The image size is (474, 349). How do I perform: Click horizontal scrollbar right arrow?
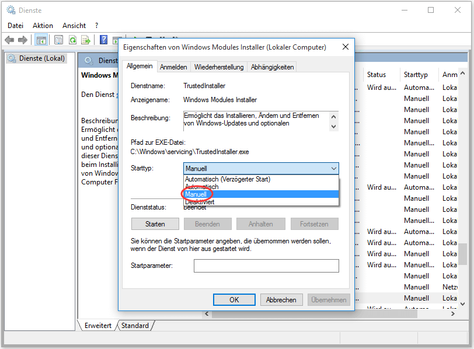(452, 313)
